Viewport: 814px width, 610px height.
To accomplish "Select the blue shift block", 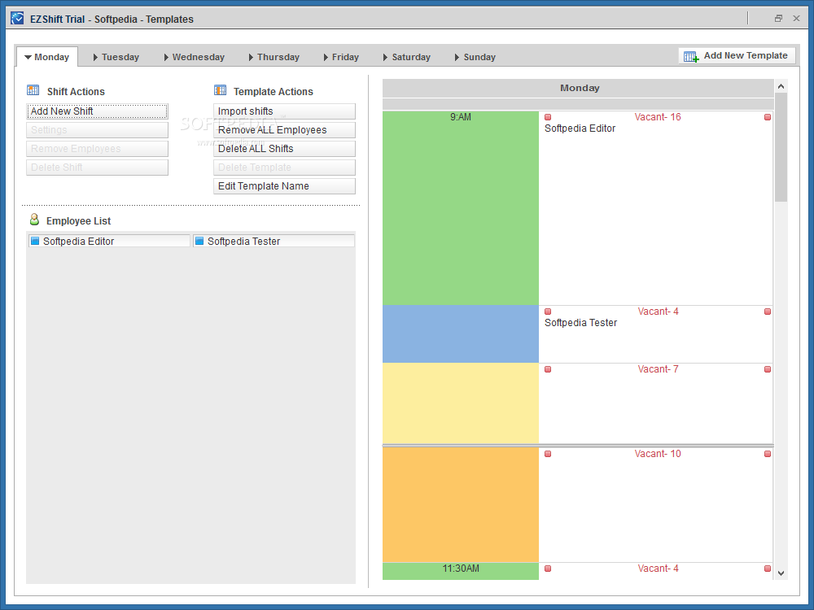I will point(461,333).
